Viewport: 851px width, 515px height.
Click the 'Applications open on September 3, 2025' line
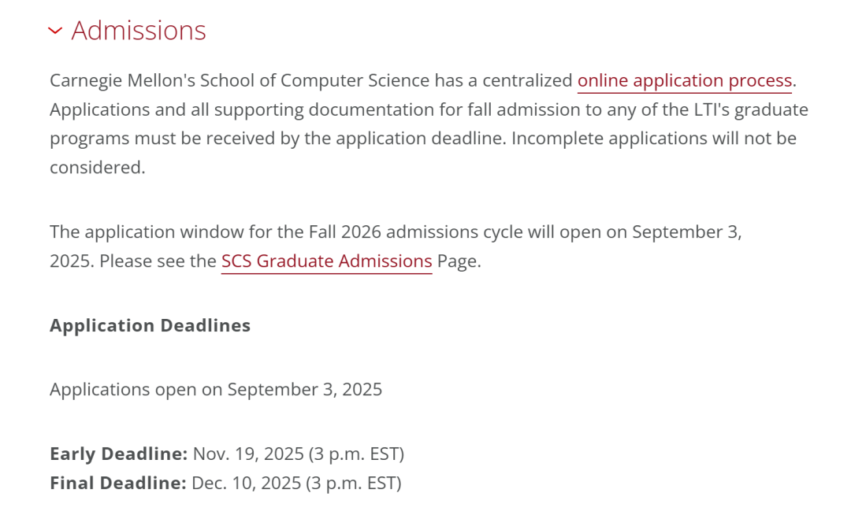216,389
